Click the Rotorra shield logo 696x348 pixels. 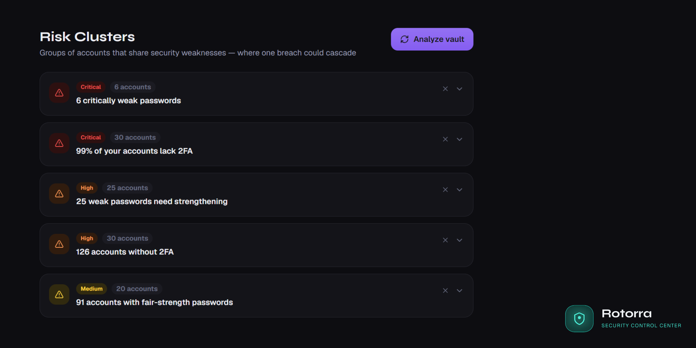tap(579, 318)
